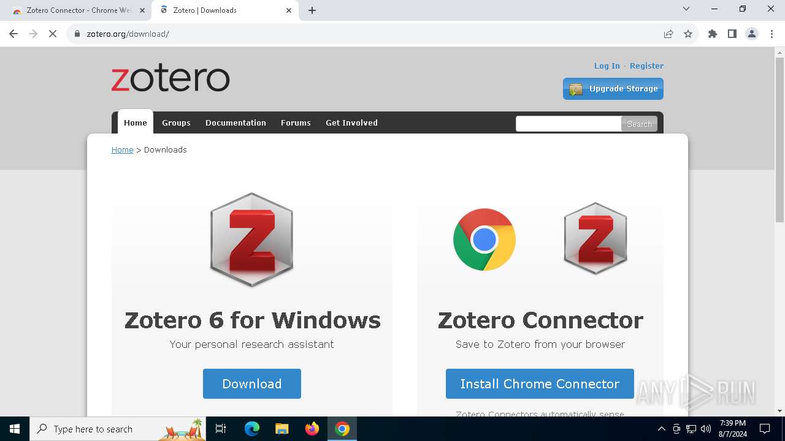Click the taskbar search box
Viewport: 785px width, 441px height.
[119, 429]
